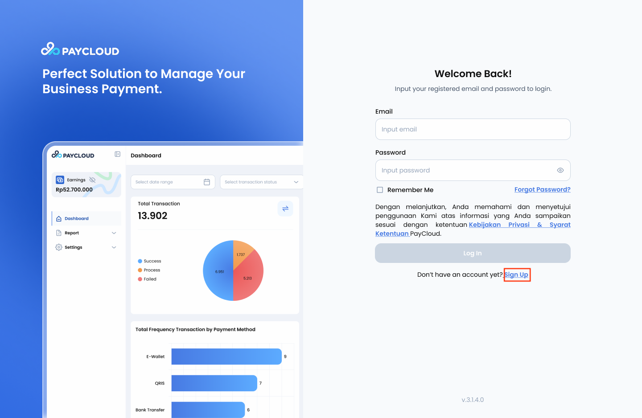Hide earnings amount with the eye-slash toggle
The height and width of the screenshot is (418, 642).
coord(92,180)
